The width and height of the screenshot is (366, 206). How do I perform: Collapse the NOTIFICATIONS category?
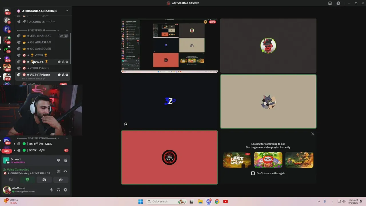38,138
